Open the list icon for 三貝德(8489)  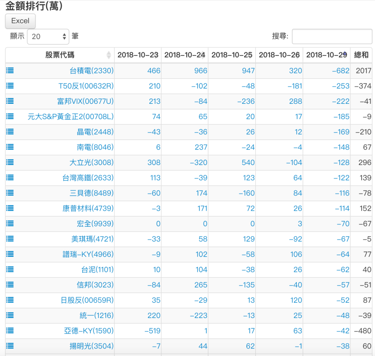pos(9,193)
